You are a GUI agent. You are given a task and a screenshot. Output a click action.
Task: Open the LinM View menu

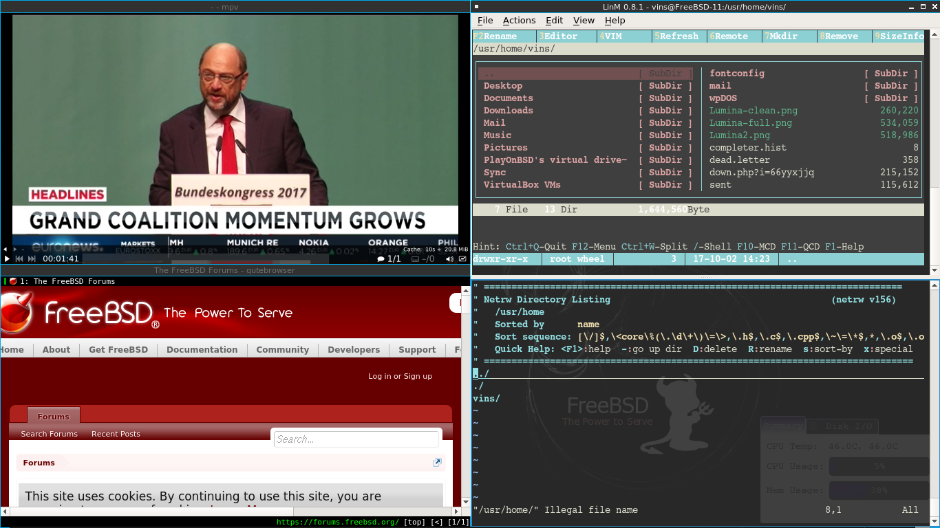tap(584, 21)
